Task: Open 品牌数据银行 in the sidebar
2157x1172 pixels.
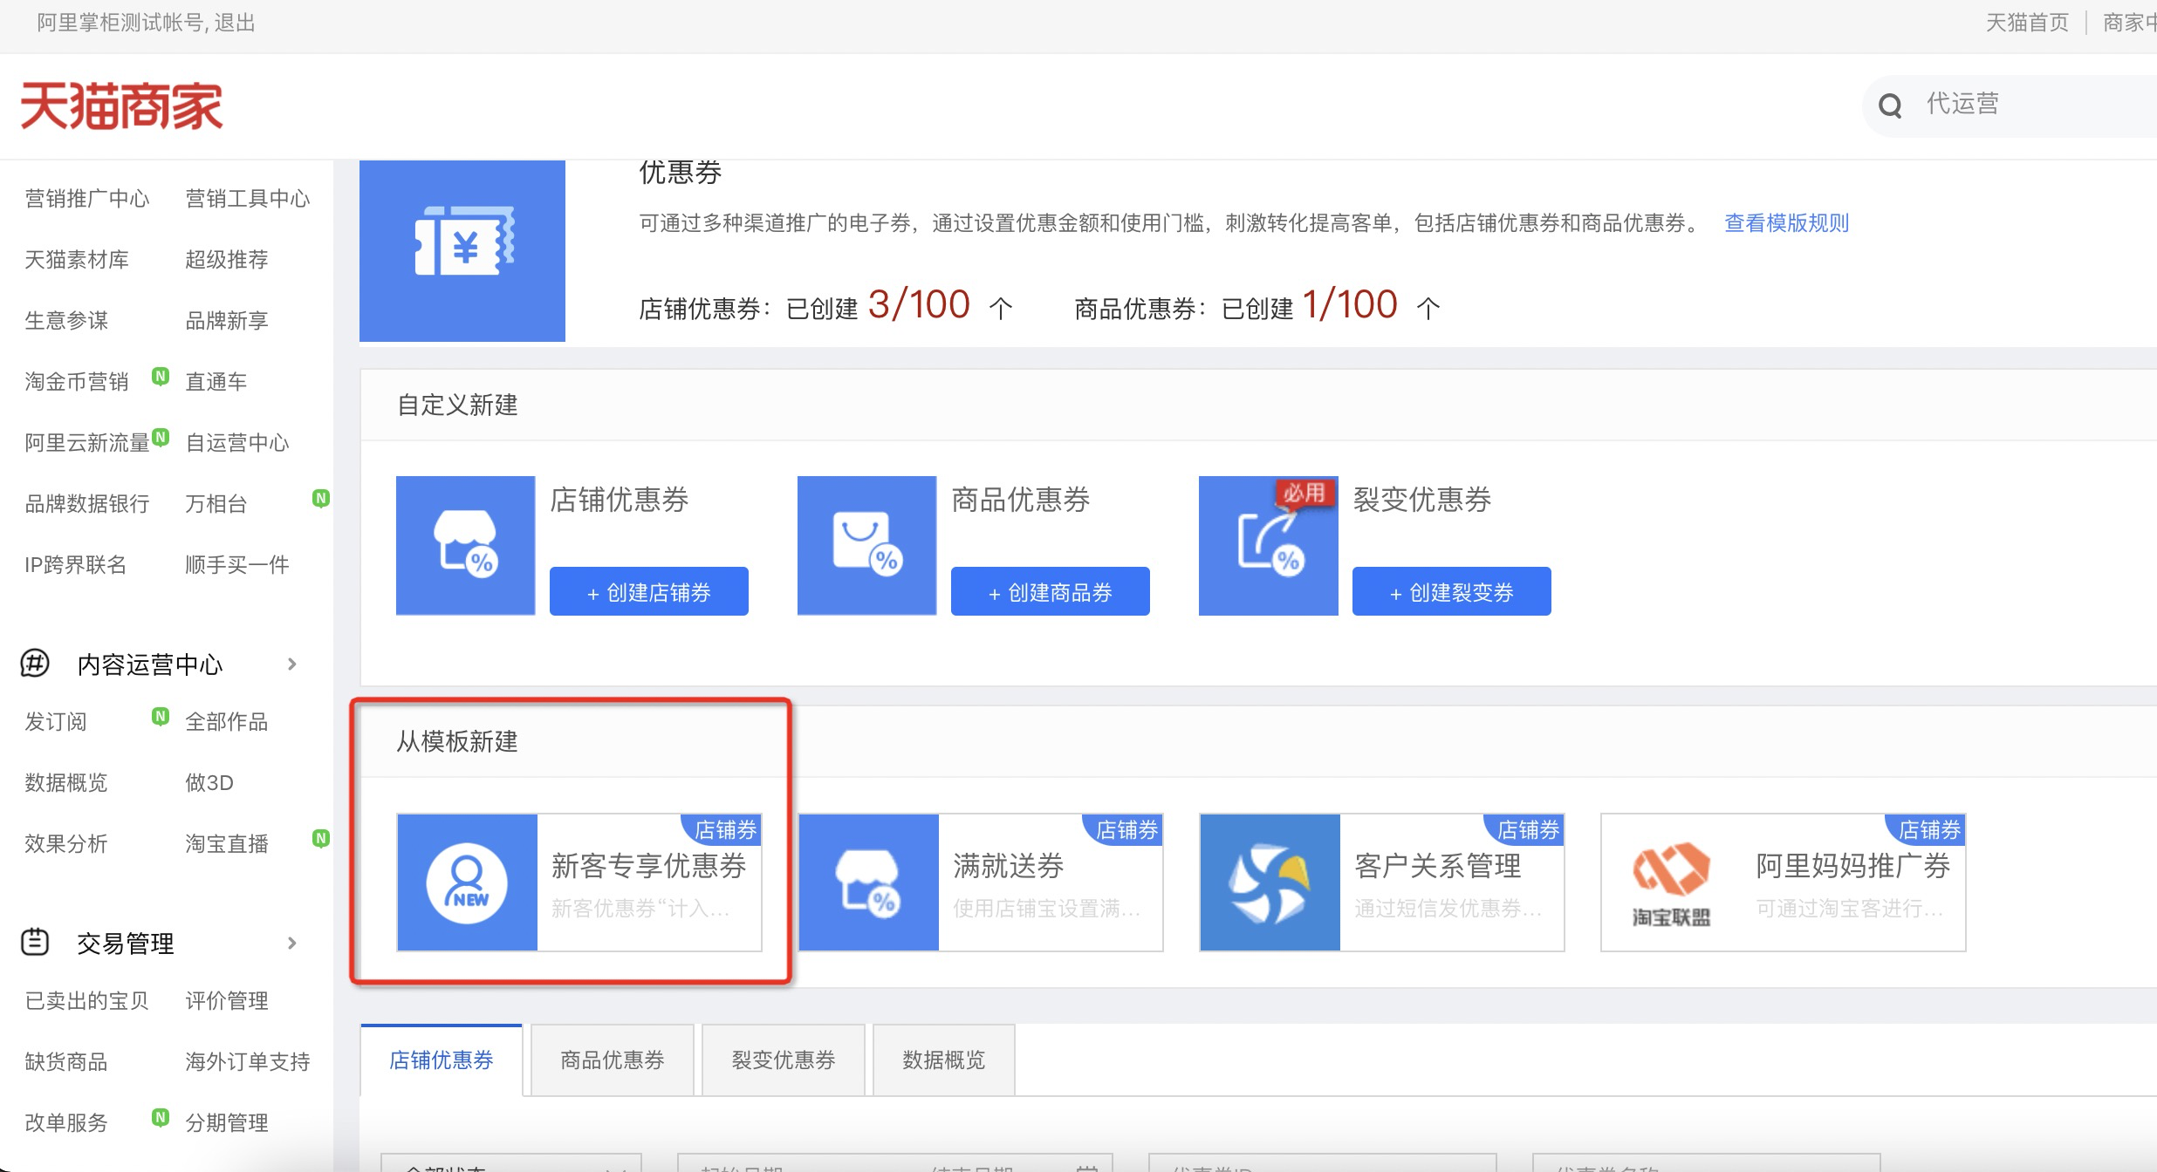Action: click(x=87, y=504)
